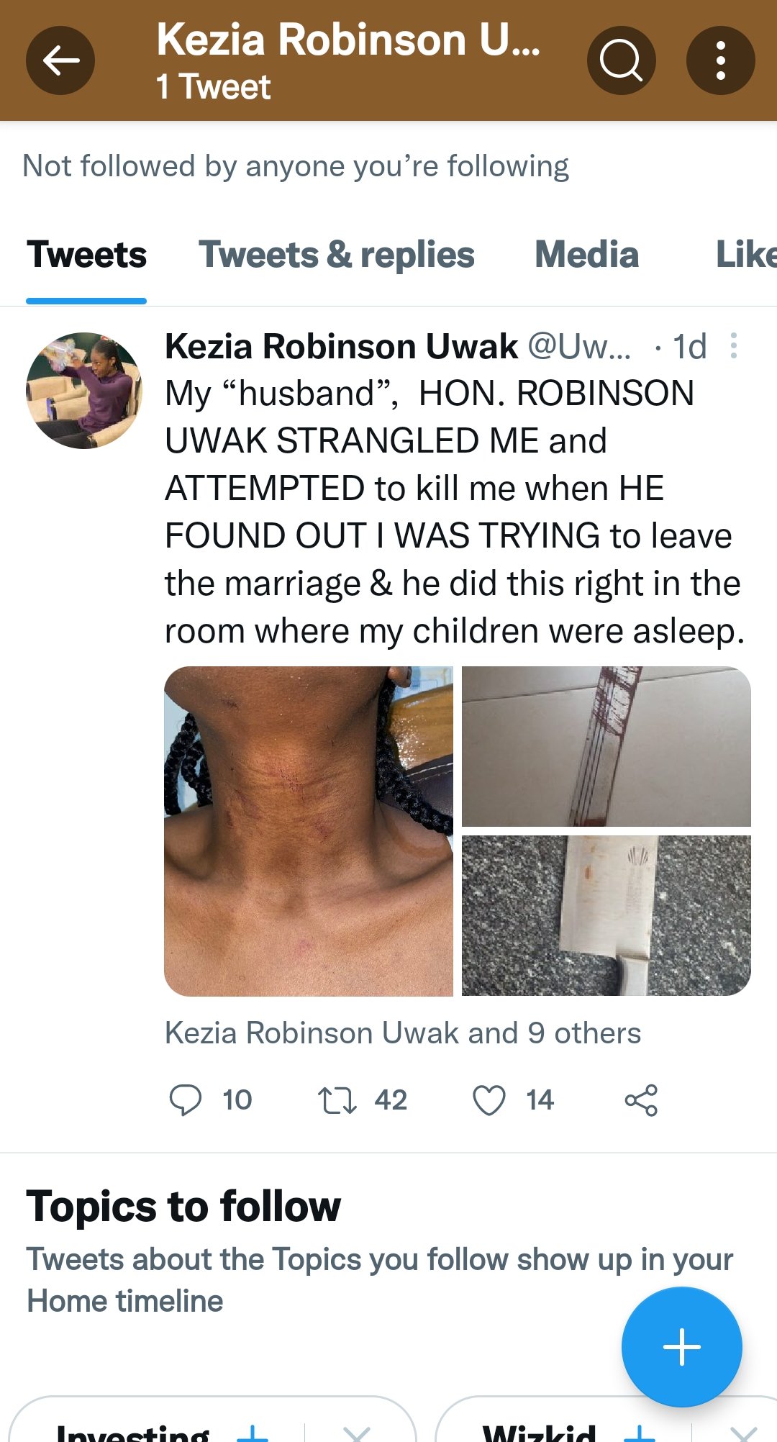Click the reply icon with 10 replies
Viewport: 777px width, 1442px height.
pos(185,1100)
